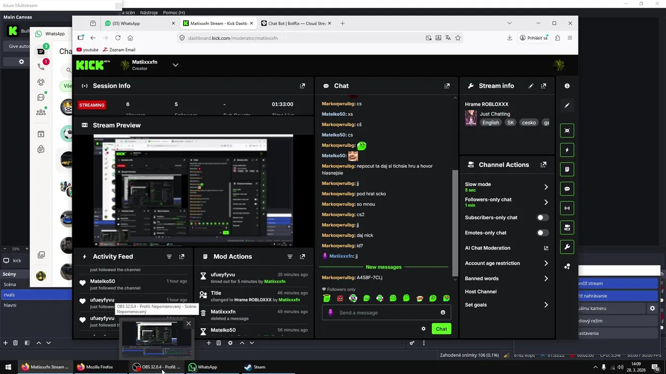Screen dimensions: 666x374
Task: Enable Emotes-only chat switch
Action: tap(543, 233)
